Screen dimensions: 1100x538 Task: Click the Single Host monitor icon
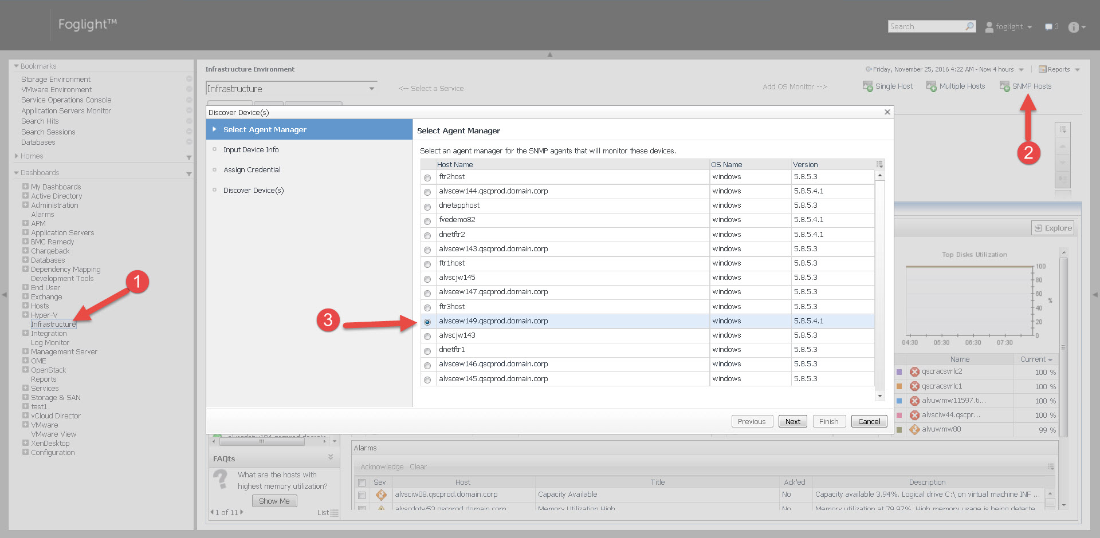tap(867, 86)
